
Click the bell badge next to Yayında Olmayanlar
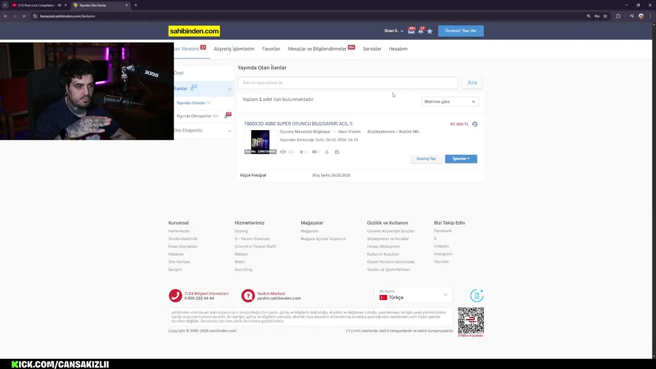228,115
